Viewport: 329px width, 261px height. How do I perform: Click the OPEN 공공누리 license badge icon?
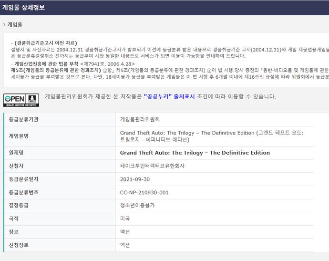coord(21,100)
